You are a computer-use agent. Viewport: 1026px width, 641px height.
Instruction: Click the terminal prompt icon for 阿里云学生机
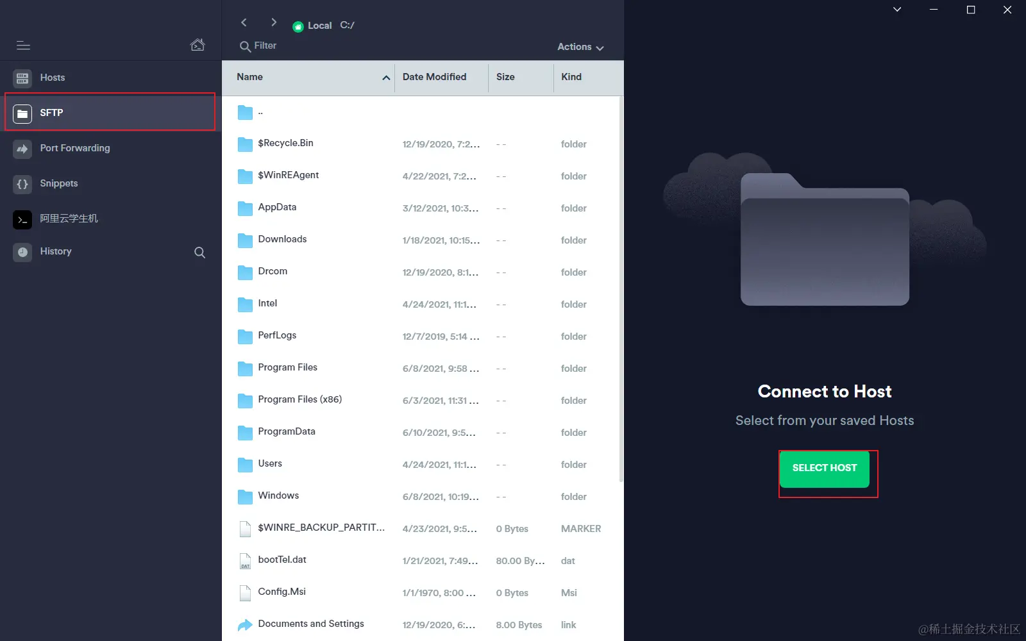click(x=22, y=219)
